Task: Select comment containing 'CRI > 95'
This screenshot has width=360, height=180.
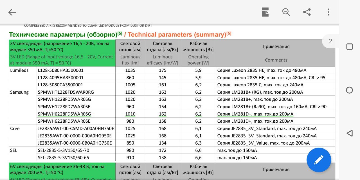Action: click(271, 78)
